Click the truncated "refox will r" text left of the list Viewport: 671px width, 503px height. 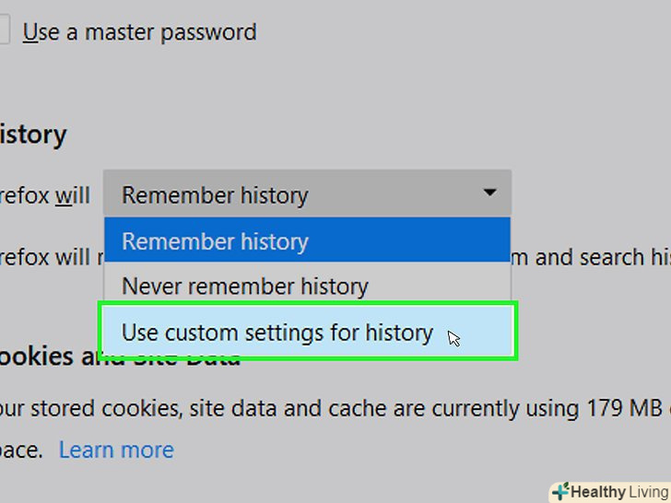click(x=48, y=257)
